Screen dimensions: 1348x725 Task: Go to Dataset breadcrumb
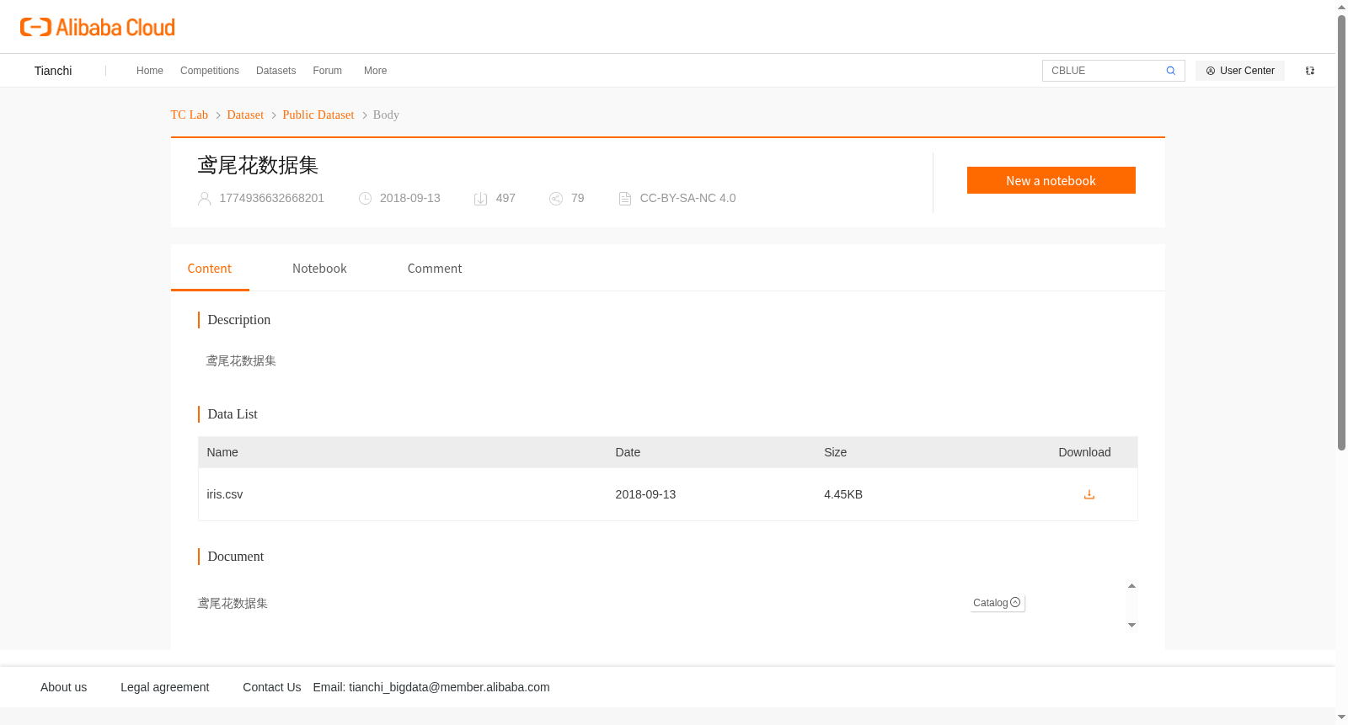(245, 115)
